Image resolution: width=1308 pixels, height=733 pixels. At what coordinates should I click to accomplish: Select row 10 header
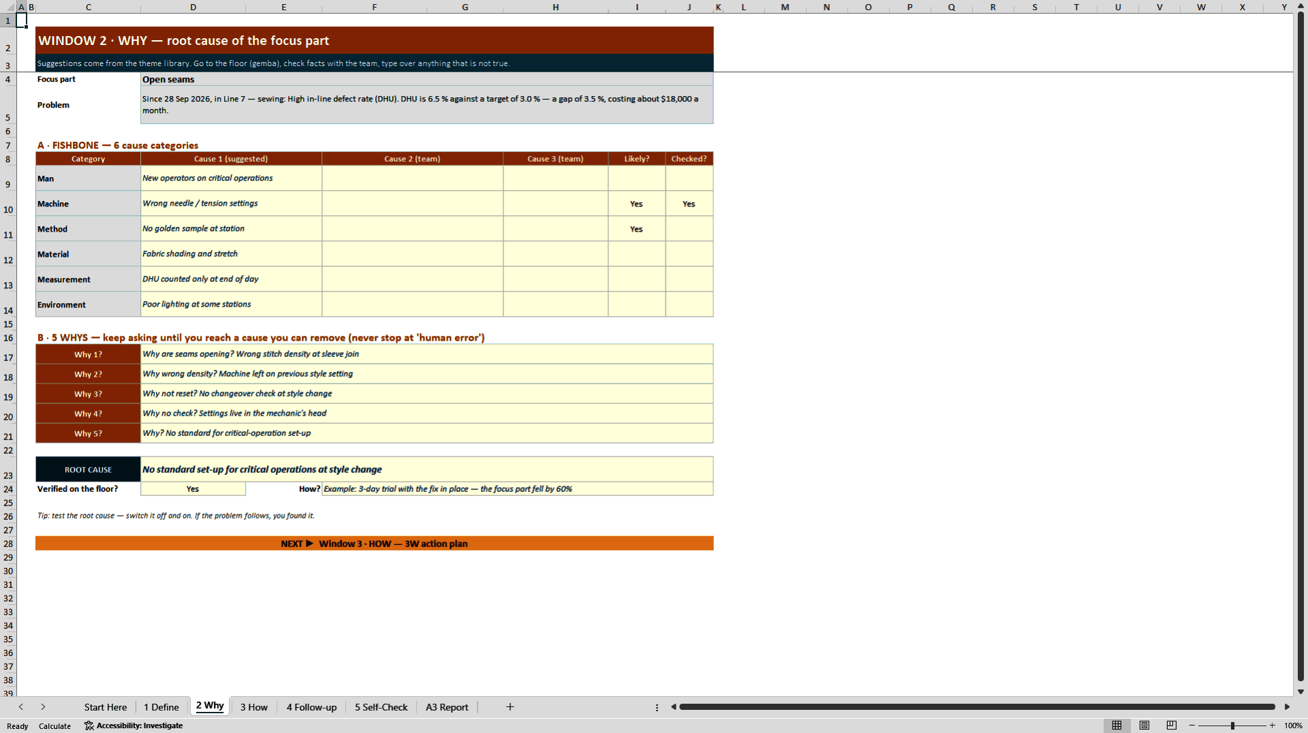pyautogui.click(x=8, y=204)
